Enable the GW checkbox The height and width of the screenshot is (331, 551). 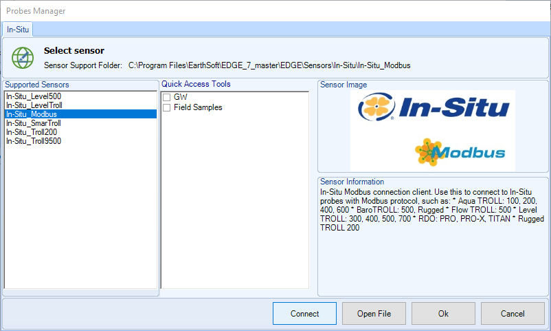coord(166,98)
